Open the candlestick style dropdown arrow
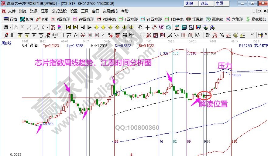The image size is (268, 156). click(x=47, y=27)
